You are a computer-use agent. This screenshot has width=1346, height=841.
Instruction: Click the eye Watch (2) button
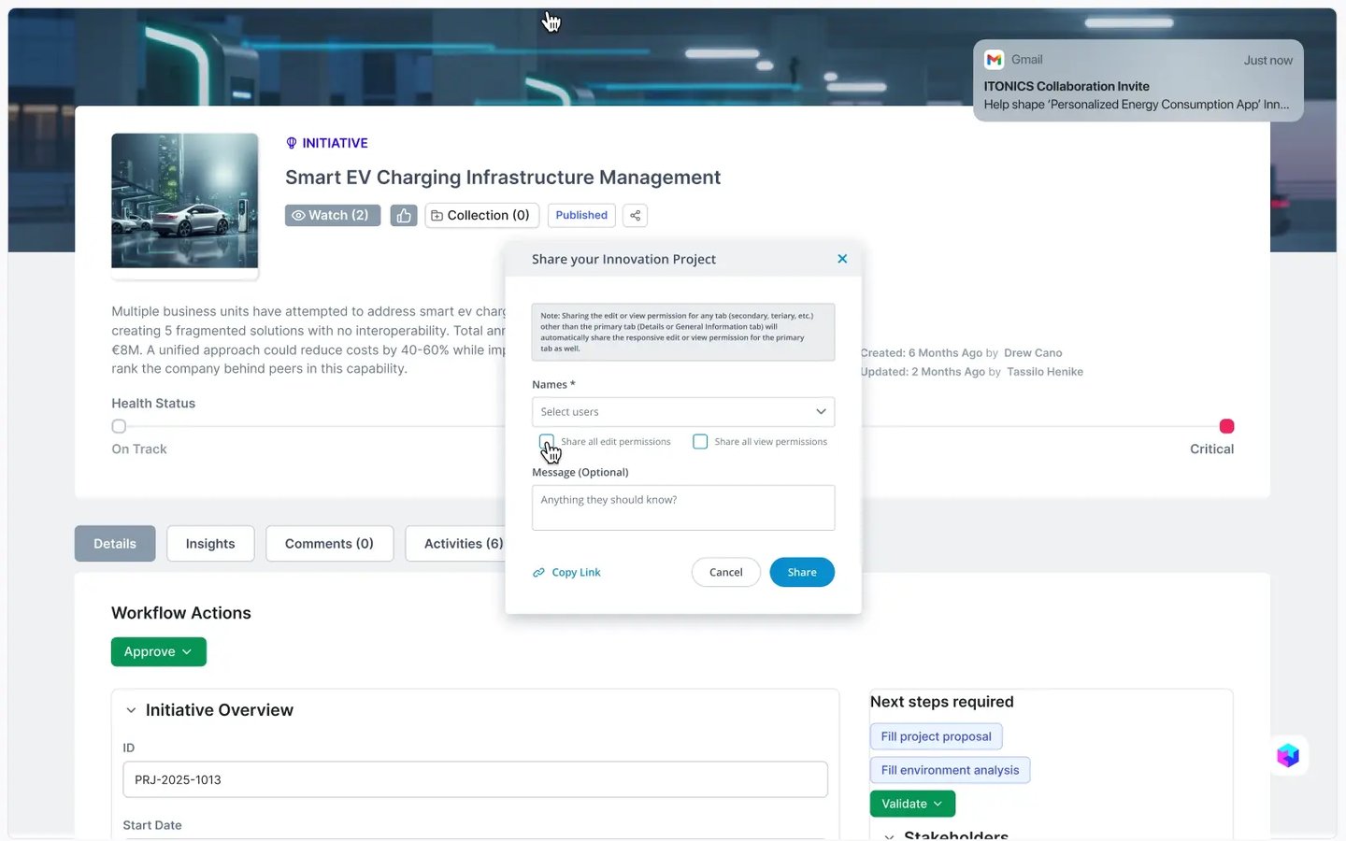(x=333, y=216)
